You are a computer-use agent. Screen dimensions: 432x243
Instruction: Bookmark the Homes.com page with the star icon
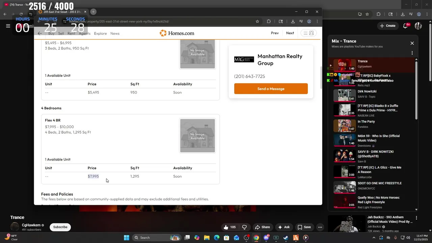click(257, 21)
